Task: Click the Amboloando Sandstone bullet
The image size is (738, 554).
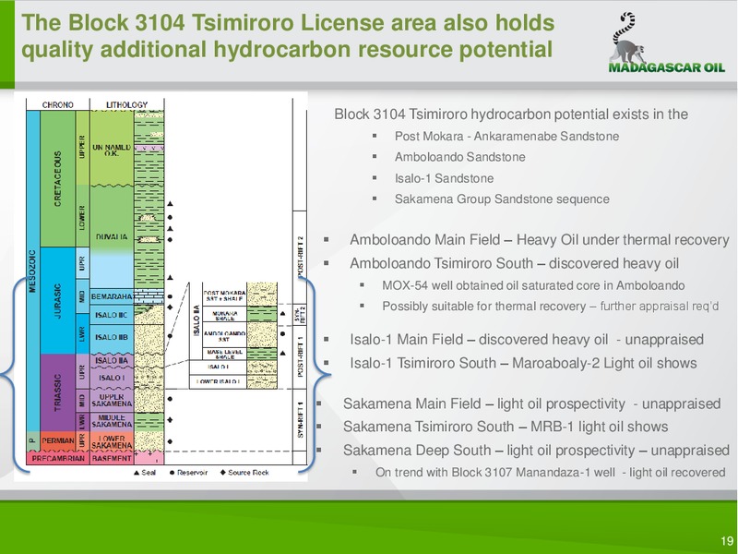Action: (x=459, y=157)
